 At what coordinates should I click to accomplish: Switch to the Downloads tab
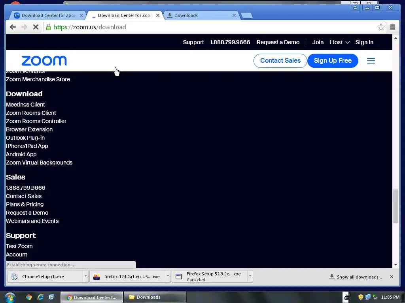201,15
